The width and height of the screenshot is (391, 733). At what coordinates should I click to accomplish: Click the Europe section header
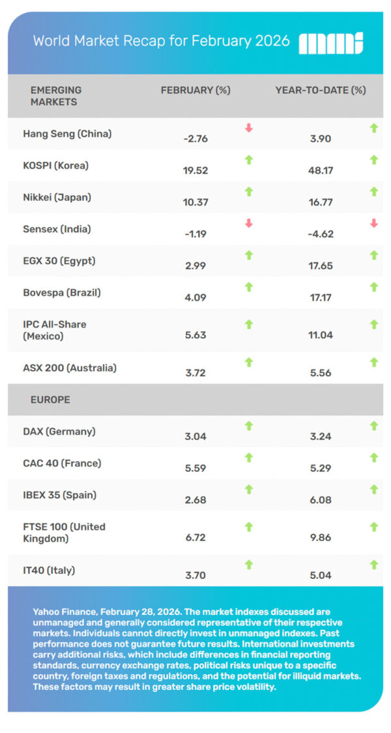click(50, 399)
